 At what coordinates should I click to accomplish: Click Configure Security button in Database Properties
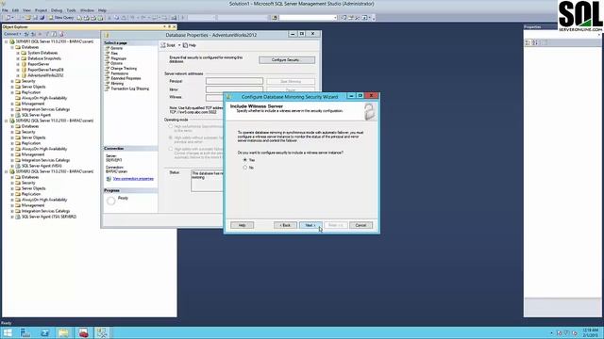pyautogui.click(x=287, y=60)
